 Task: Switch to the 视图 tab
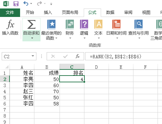[146, 13]
